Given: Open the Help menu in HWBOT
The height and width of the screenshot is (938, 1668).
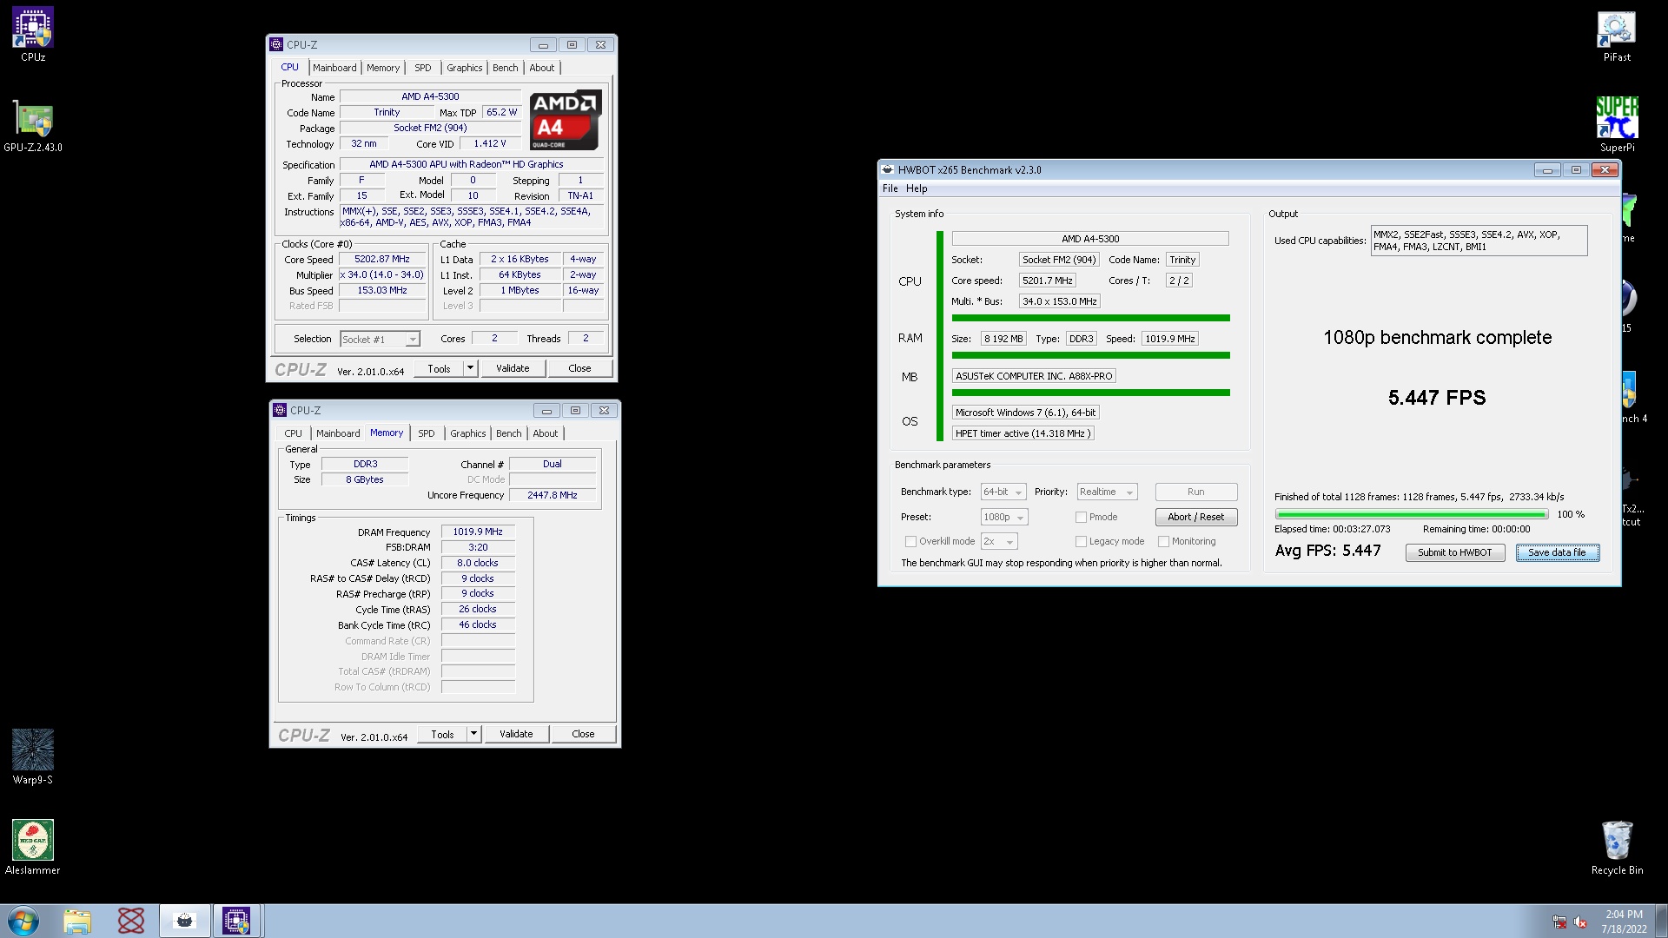Looking at the screenshot, I should click(x=917, y=188).
